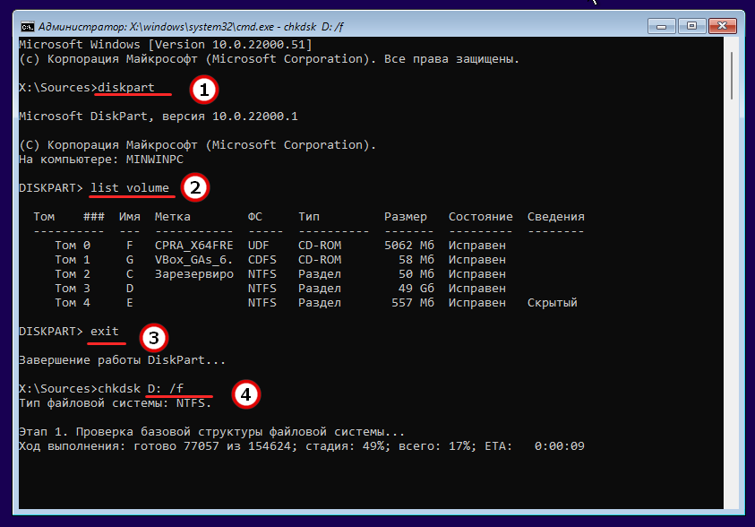Click the '49 Гб' size value

(x=416, y=289)
